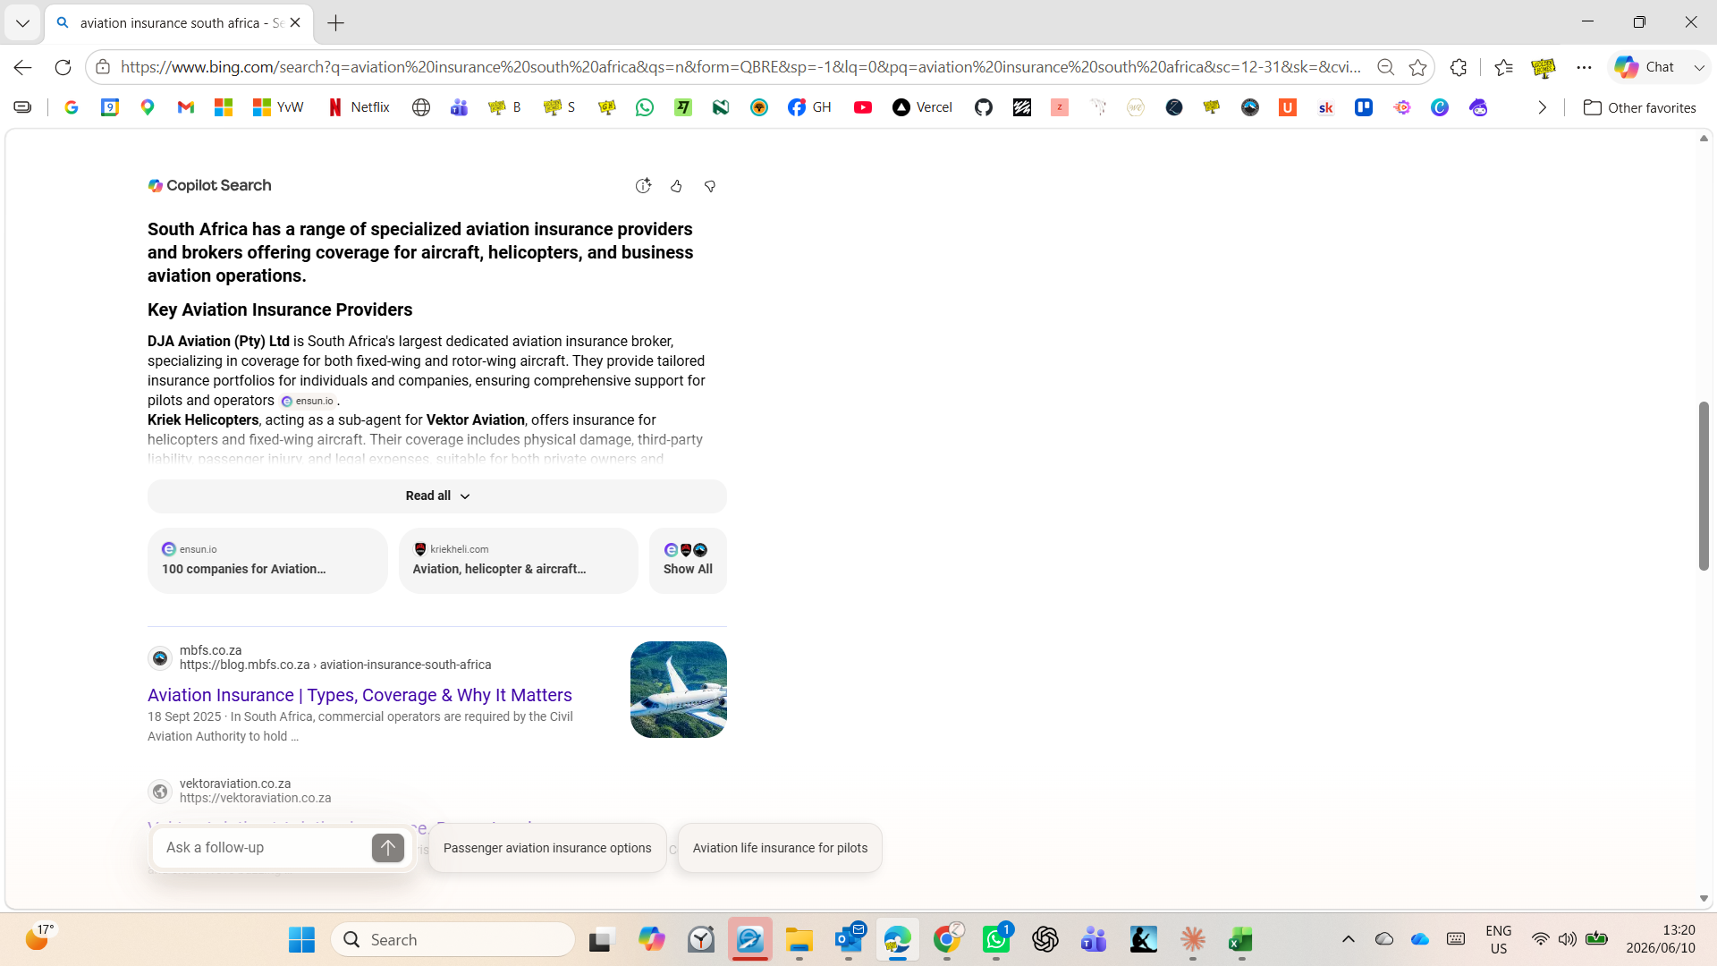Click the vektoraviation.co.za result URL
Screen dimensions: 1717x966
tap(255, 798)
